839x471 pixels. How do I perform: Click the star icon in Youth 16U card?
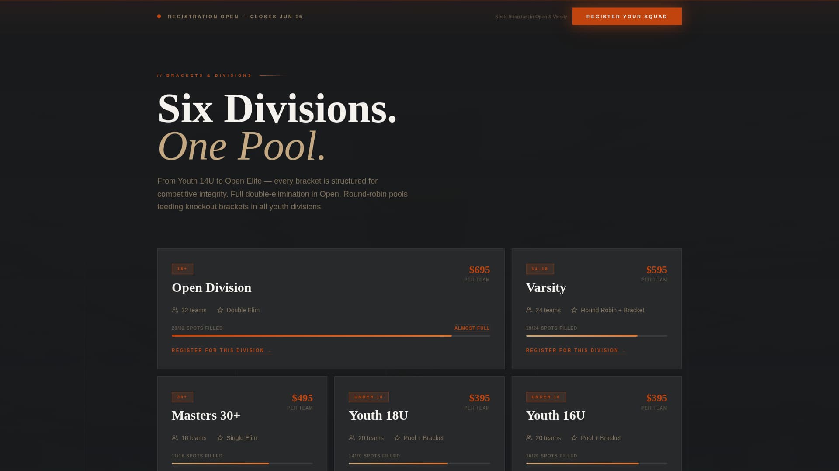point(574,438)
